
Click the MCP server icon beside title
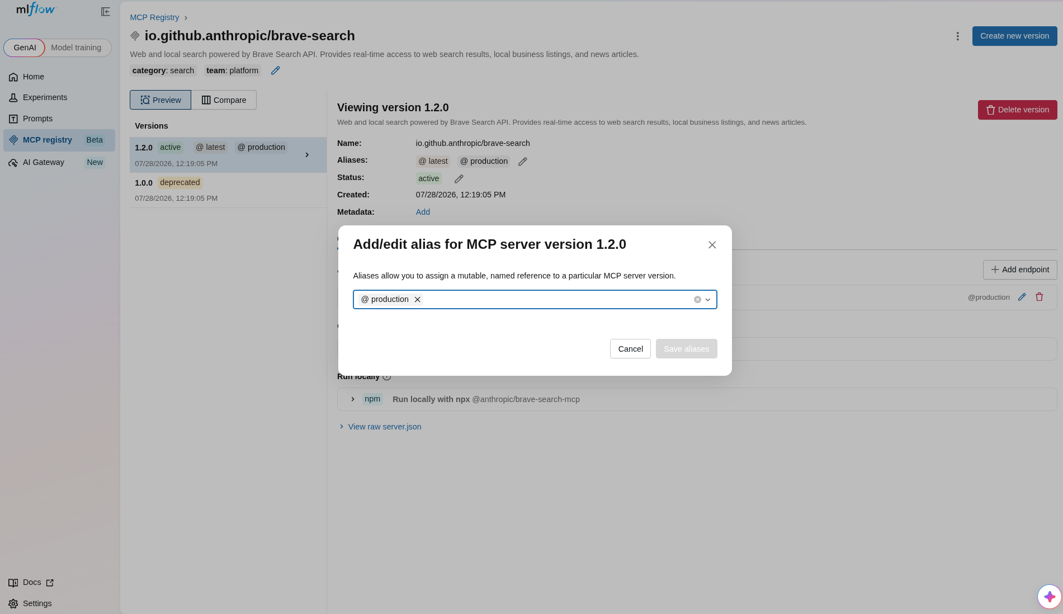pyautogui.click(x=135, y=36)
